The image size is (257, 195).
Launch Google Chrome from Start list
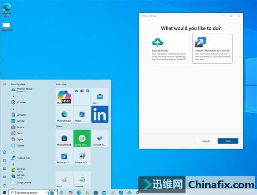point(21,183)
